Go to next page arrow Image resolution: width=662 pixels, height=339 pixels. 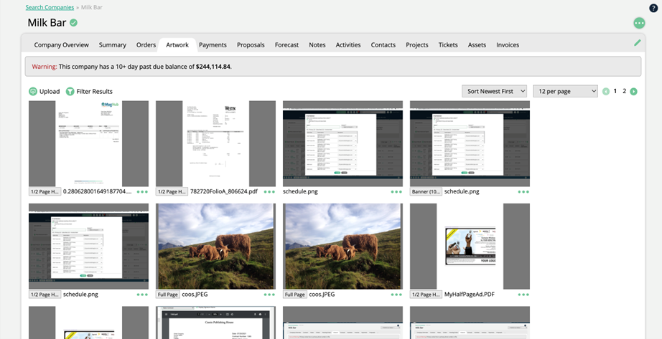point(634,92)
